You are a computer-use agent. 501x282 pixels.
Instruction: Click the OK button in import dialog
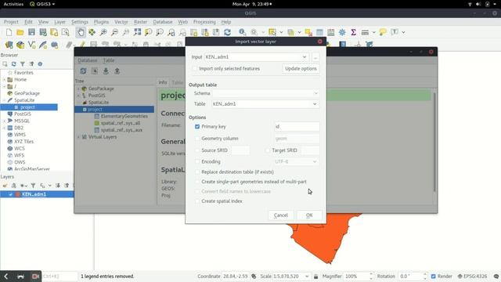[309, 215]
